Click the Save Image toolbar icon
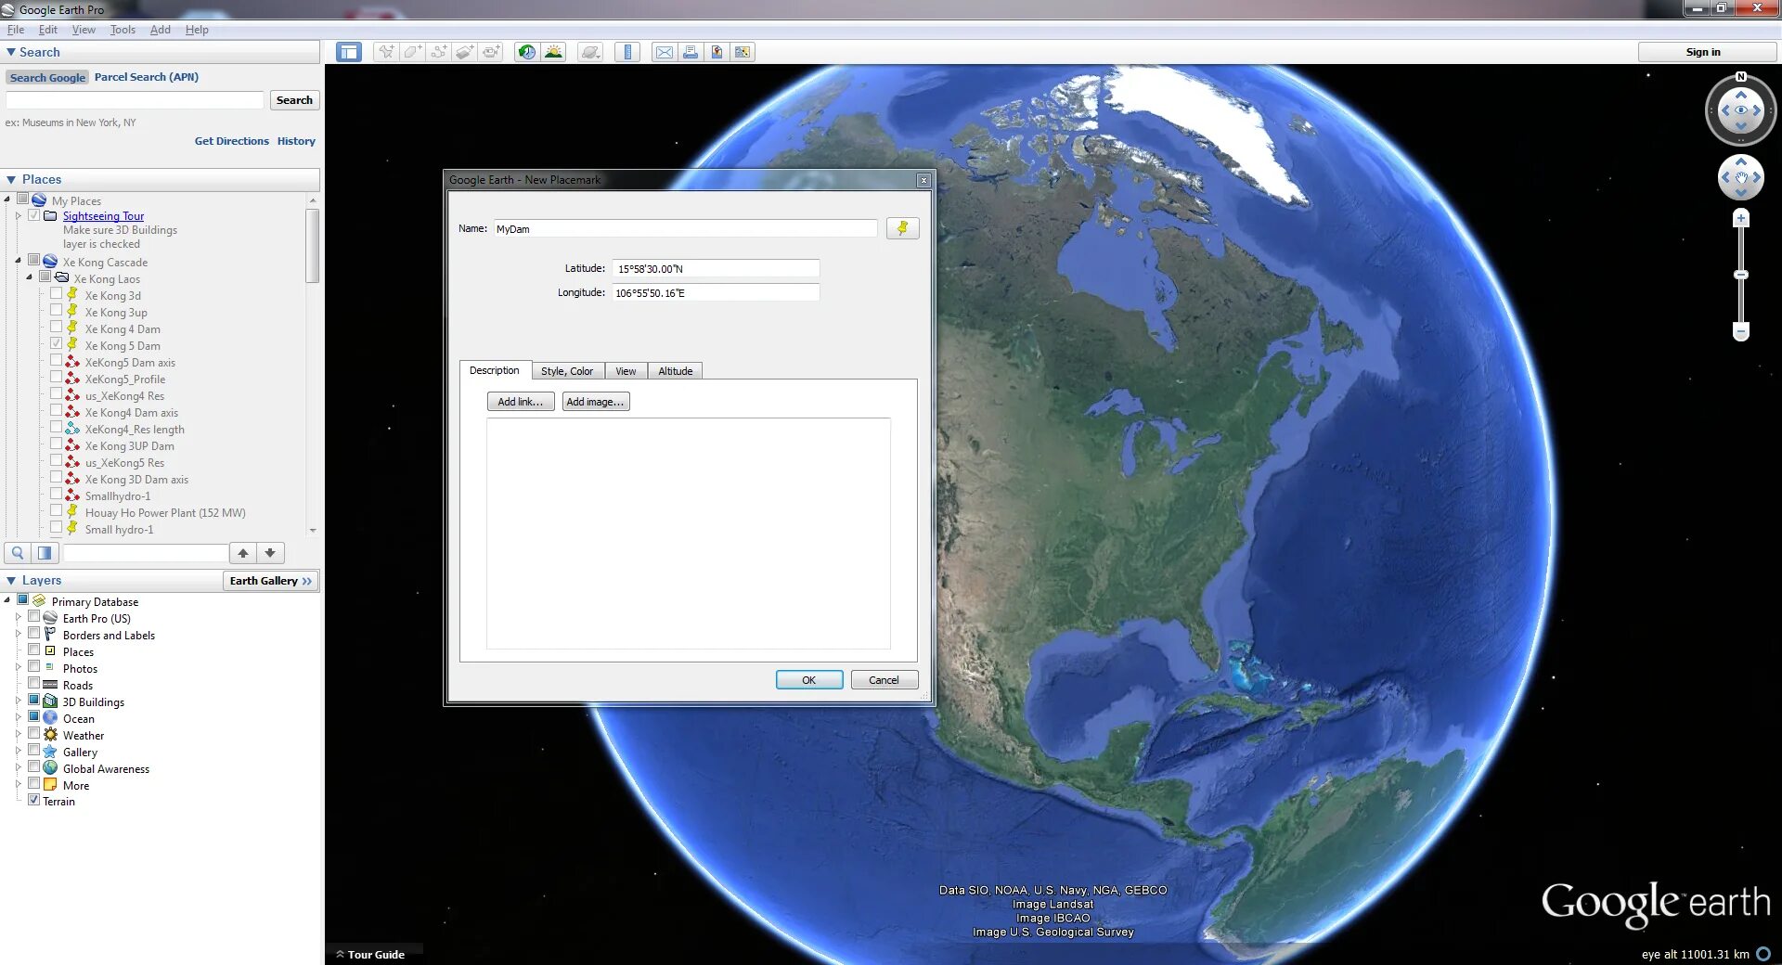This screenshot has height=965, width=1782. click(717, 52)
